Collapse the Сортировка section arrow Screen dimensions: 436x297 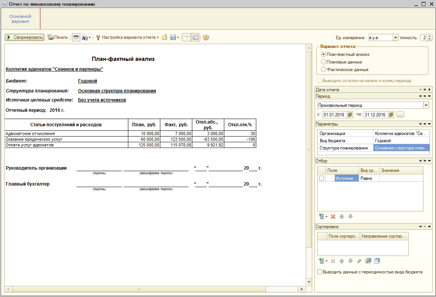click(430, 227)
